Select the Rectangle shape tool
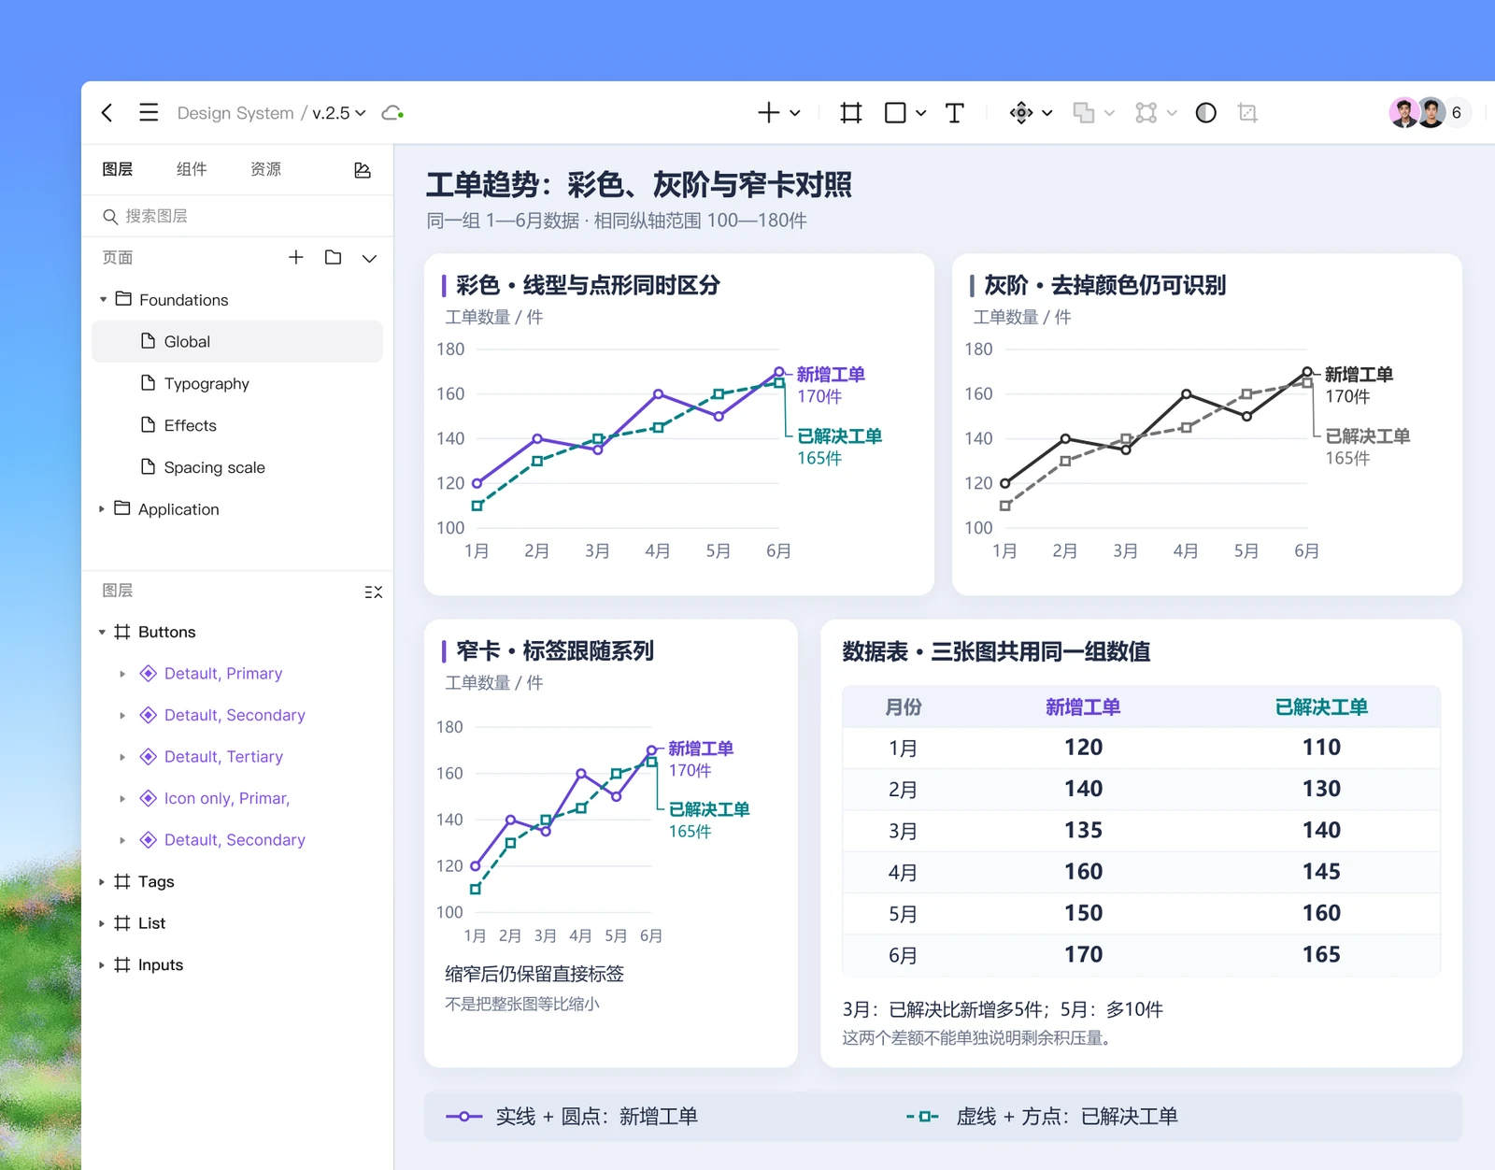The image size is (1495, 1170). 895,113
